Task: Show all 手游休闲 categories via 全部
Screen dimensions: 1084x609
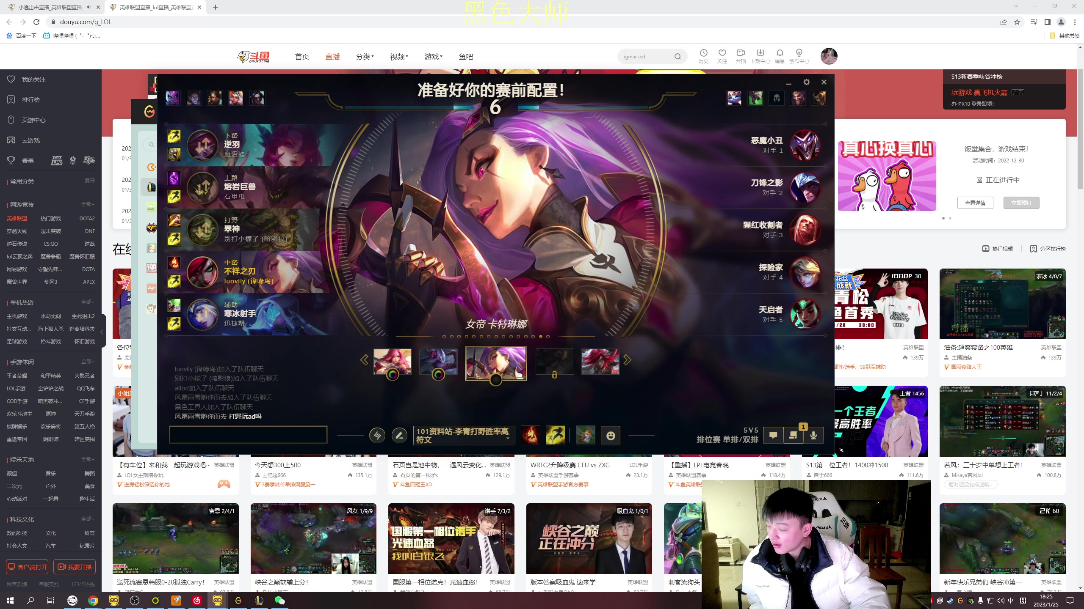Action: tap(88, 362)
